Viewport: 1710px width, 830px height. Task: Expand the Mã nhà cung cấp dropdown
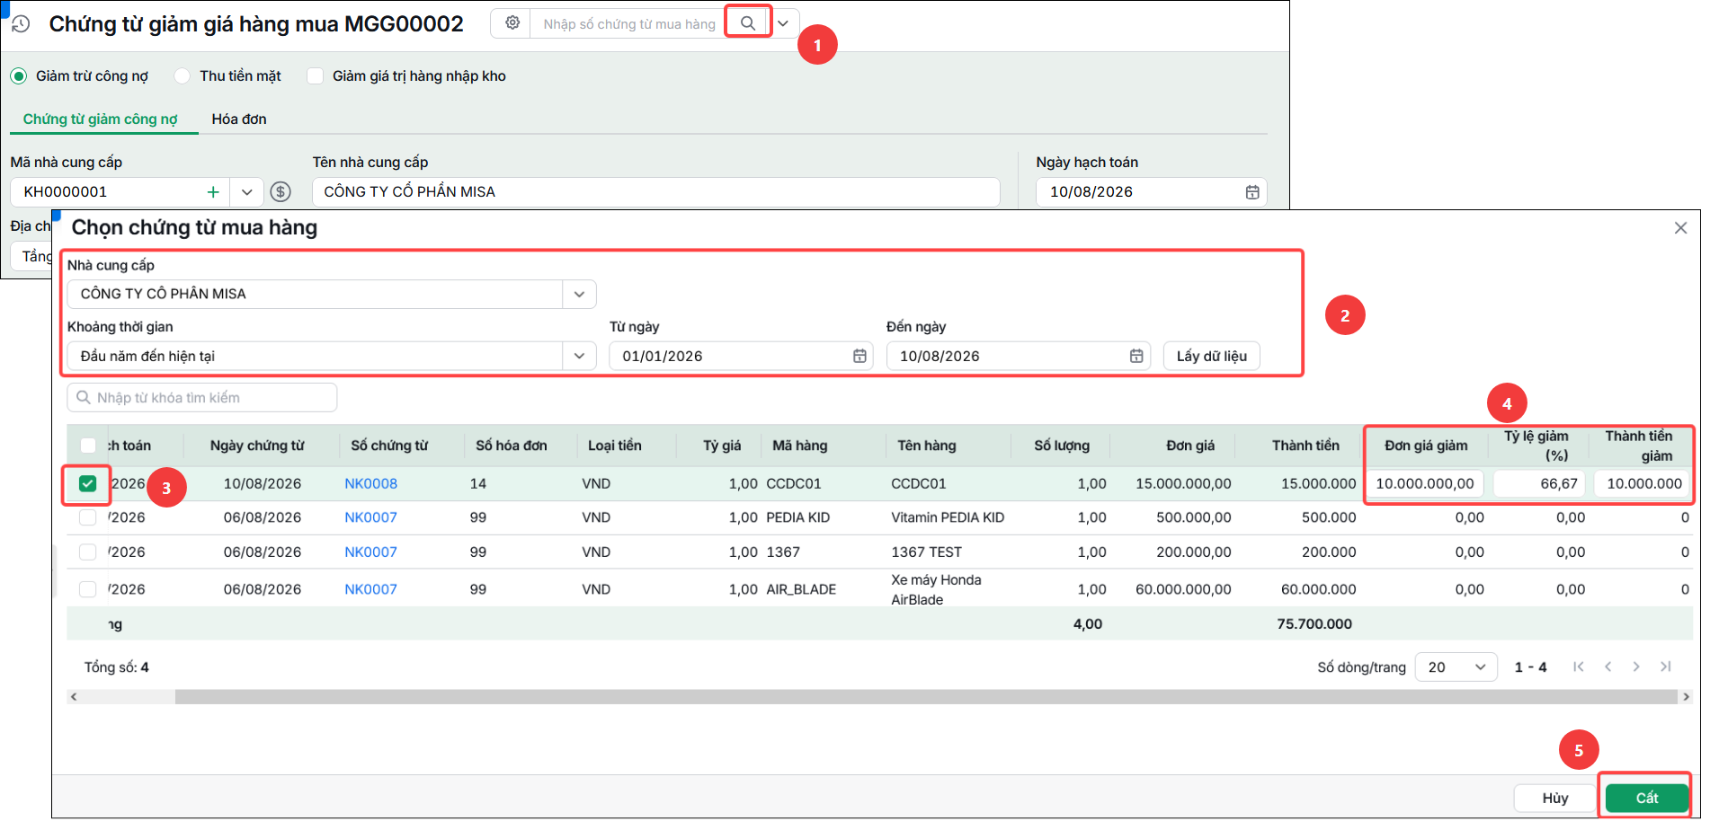(247, 192)
